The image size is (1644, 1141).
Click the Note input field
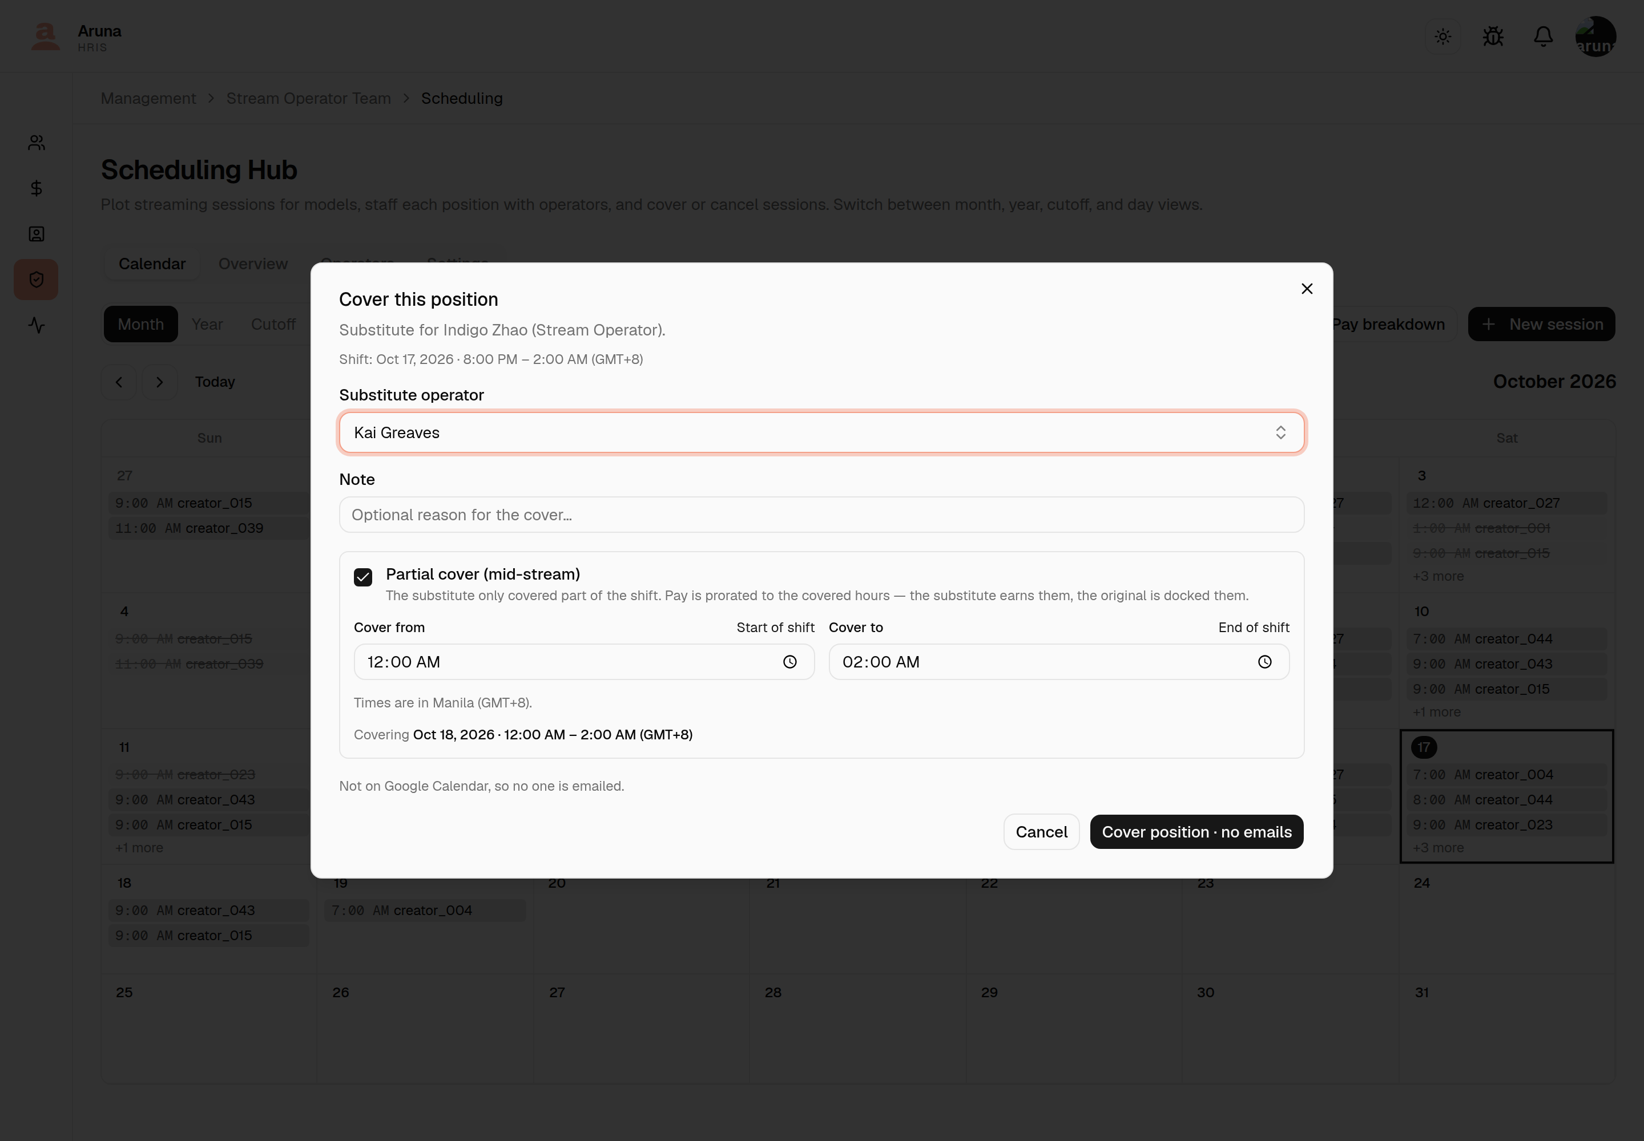[821, 515]
